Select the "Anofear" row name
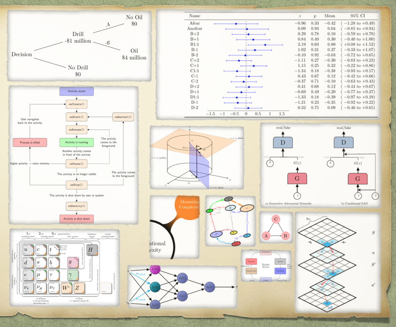The height and width of the screenshot is (327, 396). [195, 29]
